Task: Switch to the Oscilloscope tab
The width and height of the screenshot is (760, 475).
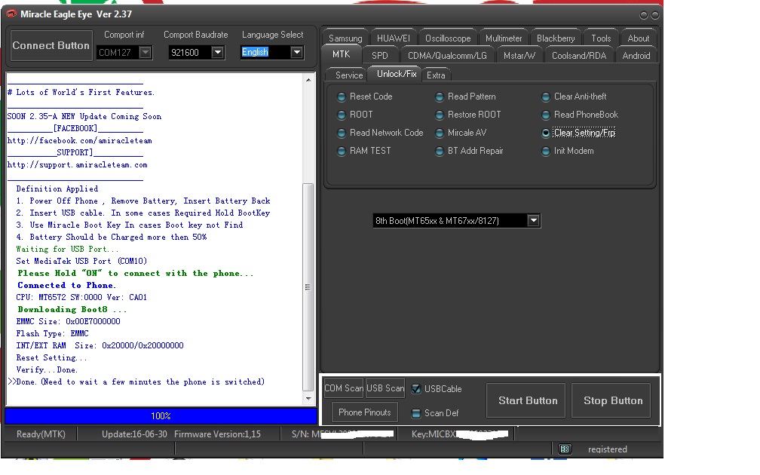Action: point(448,38)
